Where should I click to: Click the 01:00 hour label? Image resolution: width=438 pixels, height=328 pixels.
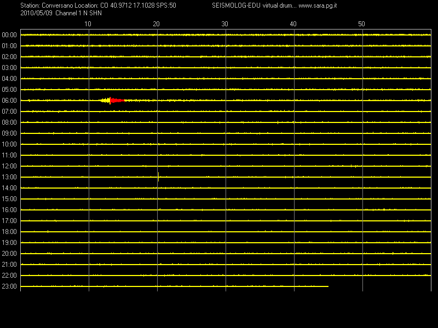pos(9,46)
